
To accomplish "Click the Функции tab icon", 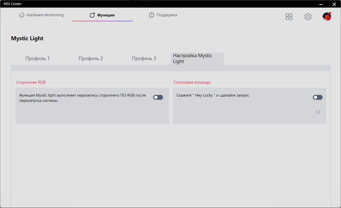I will [92, 15].
